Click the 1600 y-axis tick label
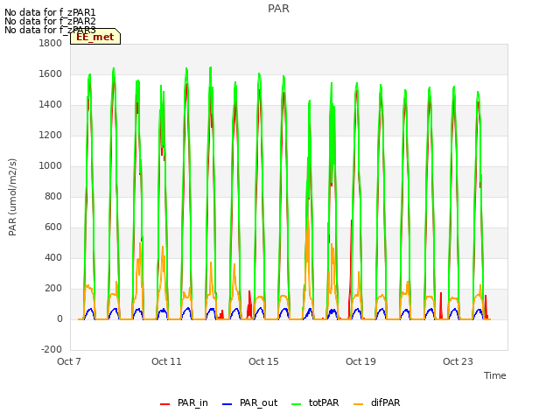The image size is (560, 420). click(x=51, y=73)
